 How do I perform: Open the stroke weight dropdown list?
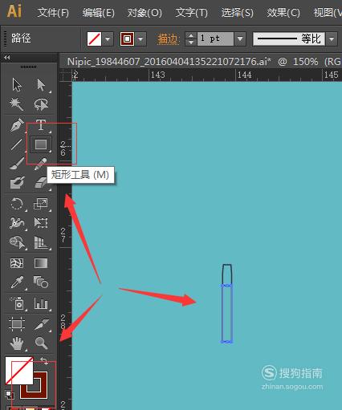[x=240, y=39]
